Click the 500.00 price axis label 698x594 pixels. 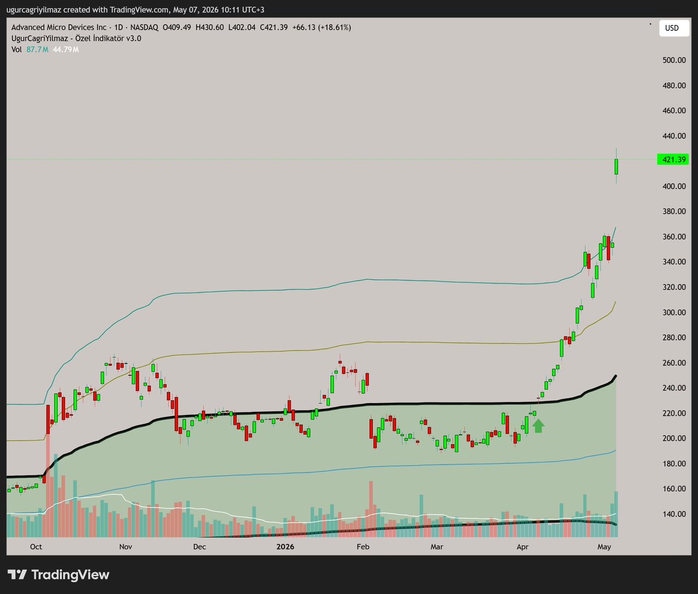pyautogui.click(x=674, y=61)
